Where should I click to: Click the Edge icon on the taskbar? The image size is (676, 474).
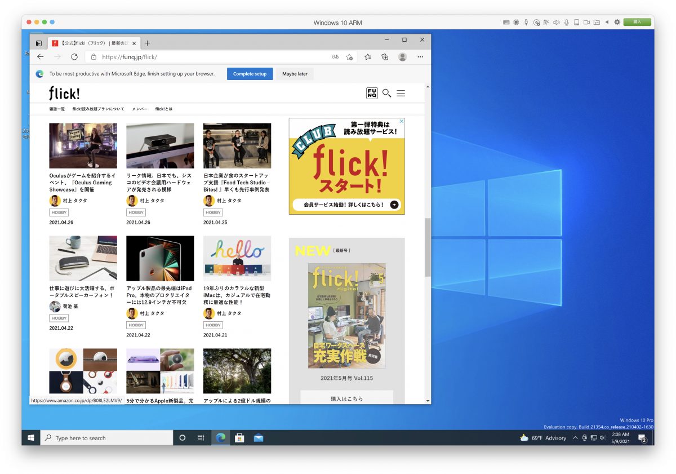click(x=220, y=438)
